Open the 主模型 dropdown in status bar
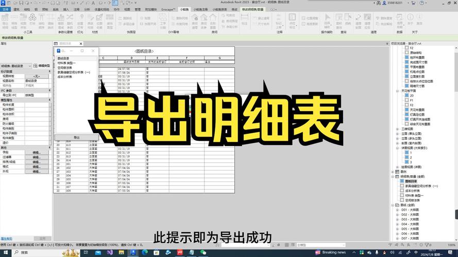Screen dimensions: 458x257 tap(321, 245)
